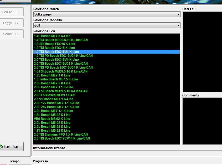Click the Informazioni Utente field
The width and height of the screenshot is (222, 165).
[127, 153]
